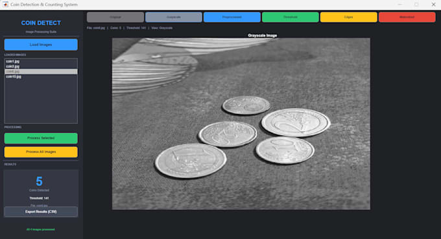
Task: Click the file info status line above image
Action: coord(130,28)
